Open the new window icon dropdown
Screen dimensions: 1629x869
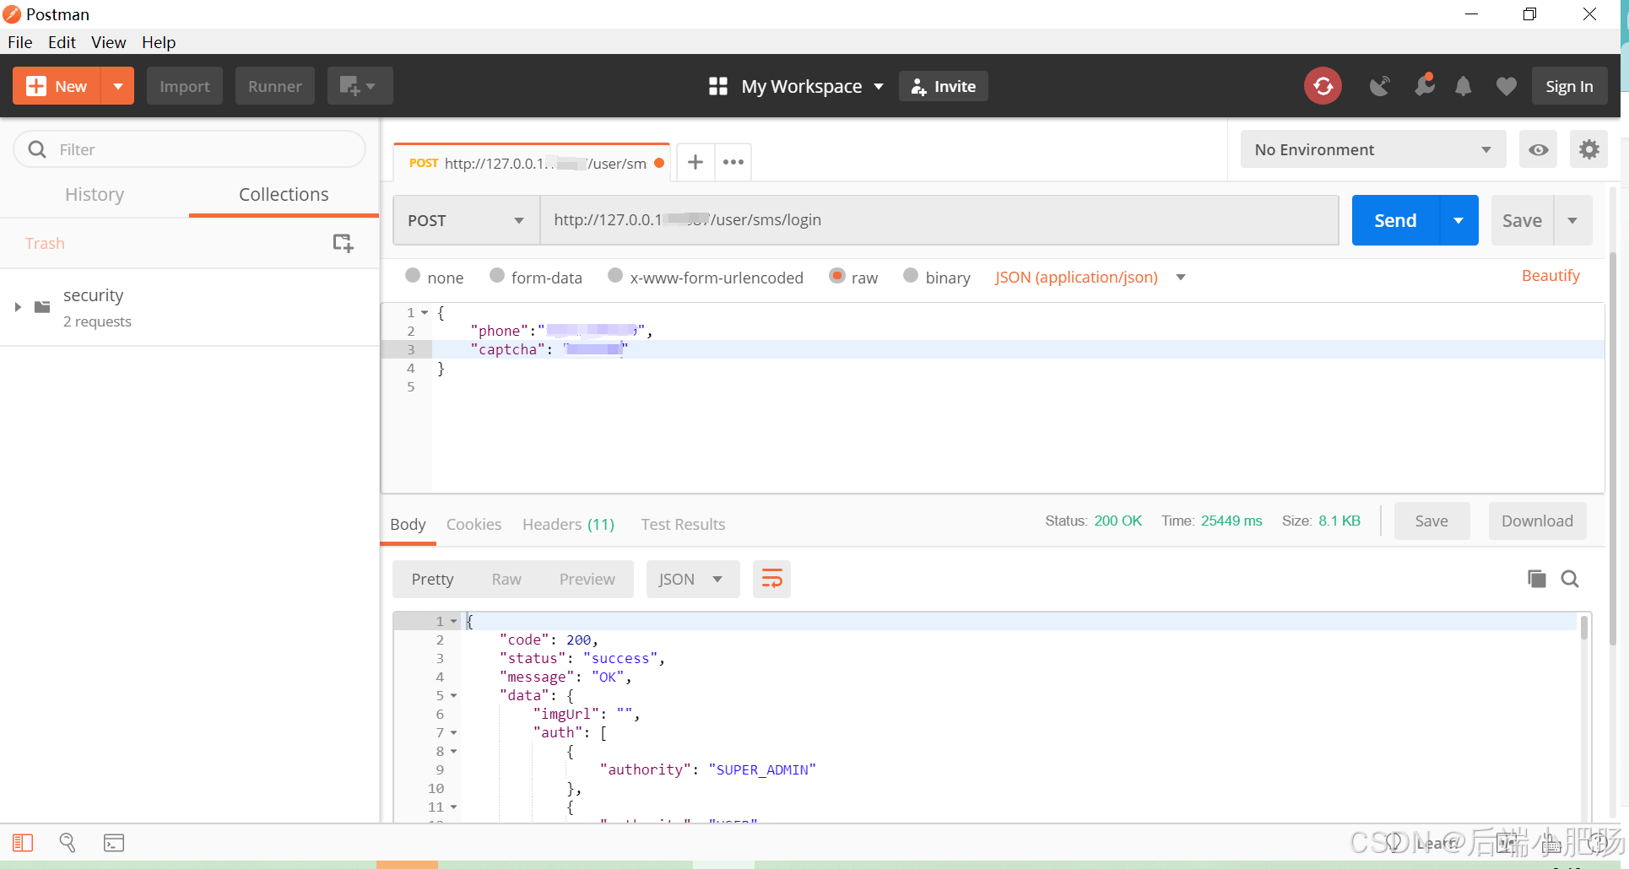coord(360,86)
